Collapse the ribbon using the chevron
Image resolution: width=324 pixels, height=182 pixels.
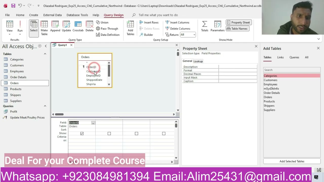(x=319, y=39)
